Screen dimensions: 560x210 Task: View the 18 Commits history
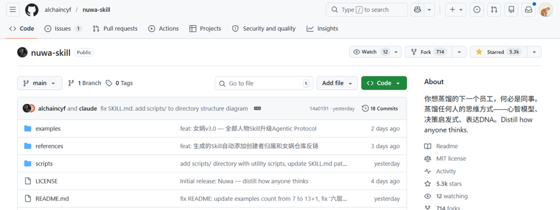coord(380,109)
